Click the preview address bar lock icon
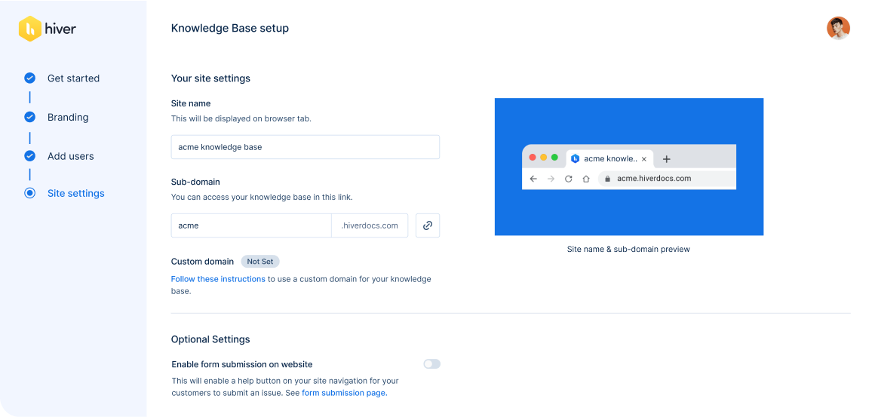Image resolution: width=875 pixels, height=417 pixels. pos(608,179)
